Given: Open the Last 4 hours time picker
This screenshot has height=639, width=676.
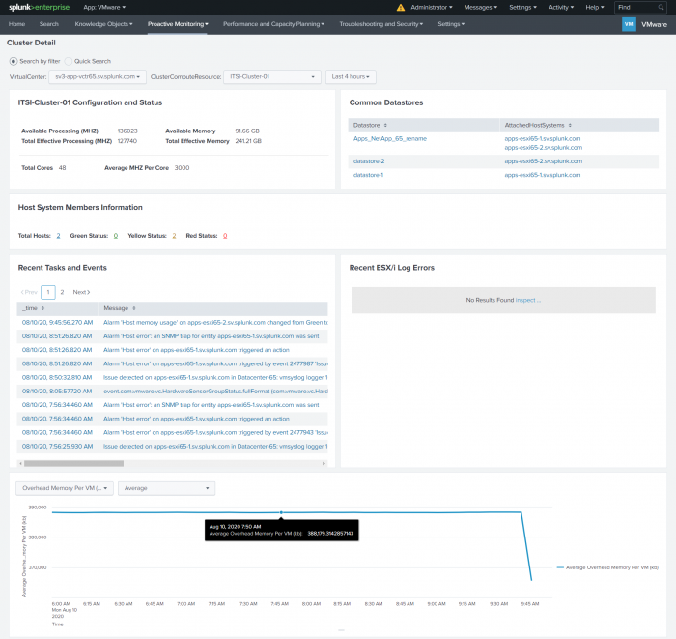Looking at the screenshot, I should 351,76.
